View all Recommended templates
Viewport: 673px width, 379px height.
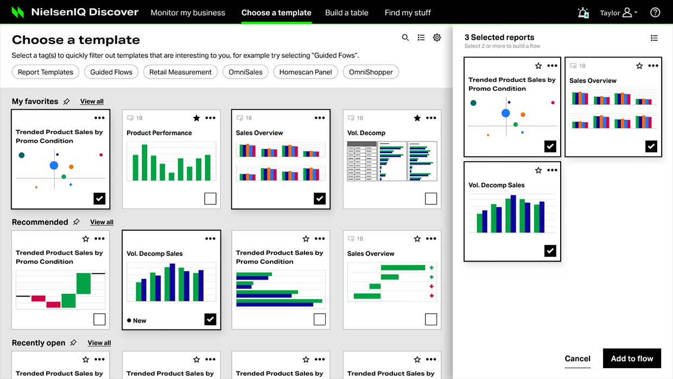102,222
